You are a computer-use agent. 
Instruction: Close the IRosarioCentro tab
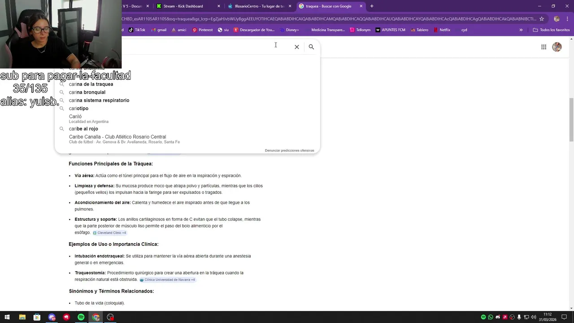point(290,6)
